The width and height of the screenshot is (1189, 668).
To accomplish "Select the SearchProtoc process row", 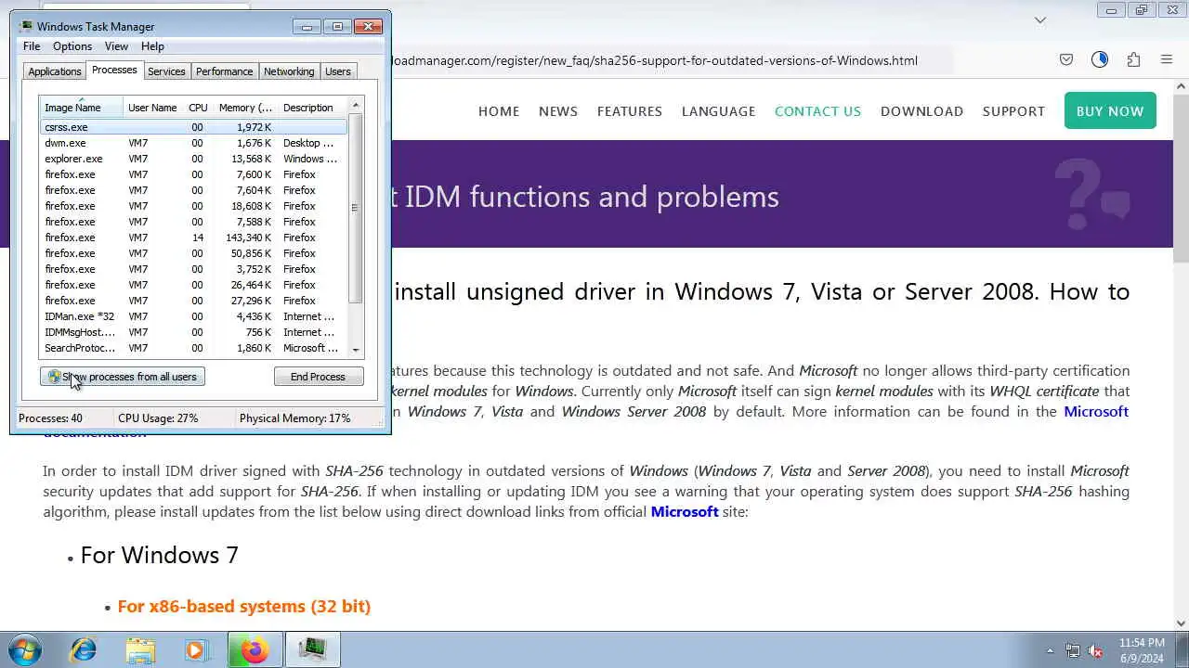I will point(193,348).
